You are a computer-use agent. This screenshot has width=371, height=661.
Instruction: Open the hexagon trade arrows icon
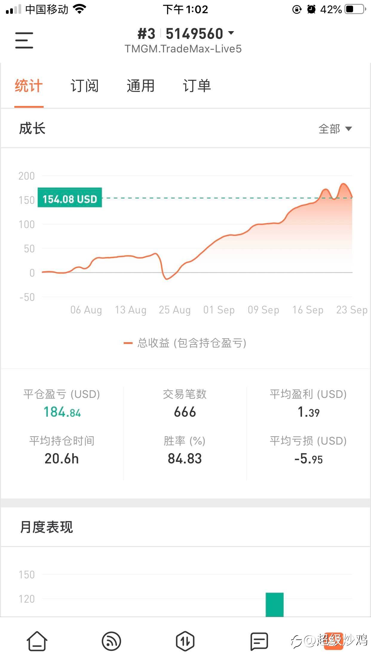(185, 641)
